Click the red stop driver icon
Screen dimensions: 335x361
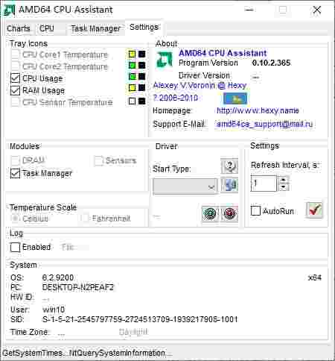(229, 213)
